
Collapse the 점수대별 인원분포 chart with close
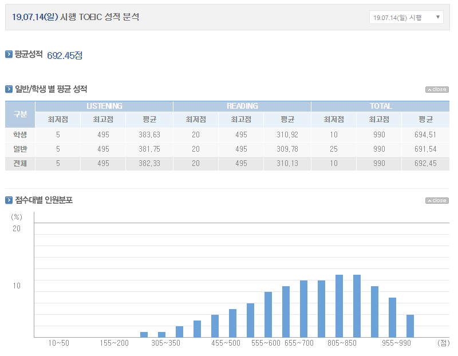tap(437, 200)
